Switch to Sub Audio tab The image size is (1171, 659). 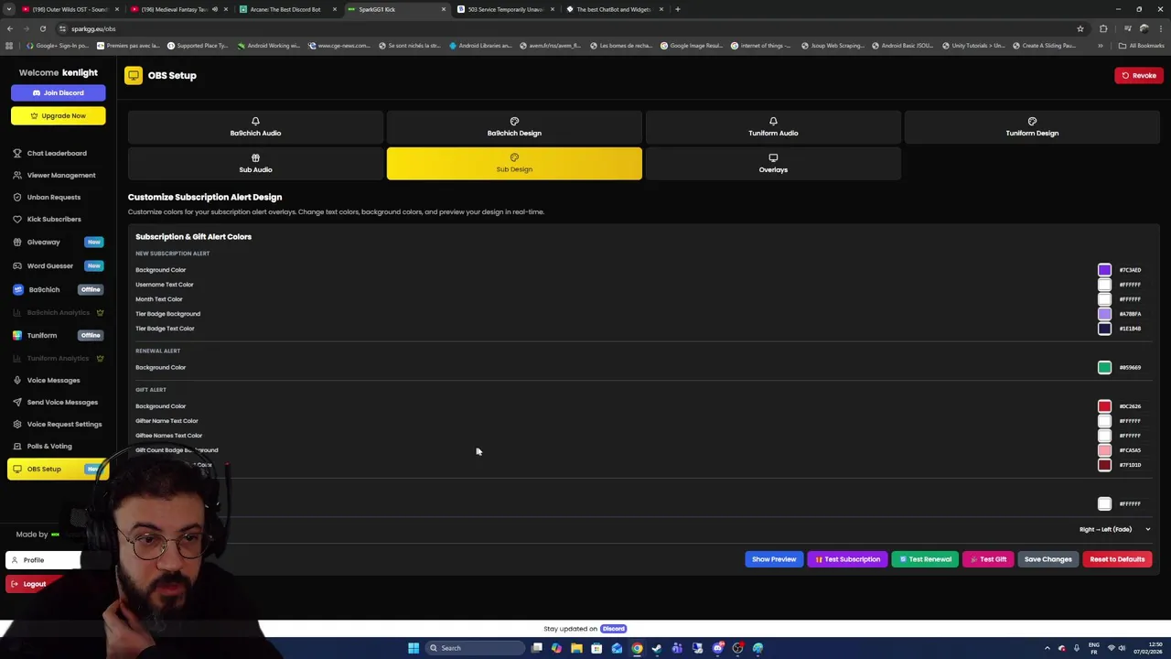[x=255, y=164]
